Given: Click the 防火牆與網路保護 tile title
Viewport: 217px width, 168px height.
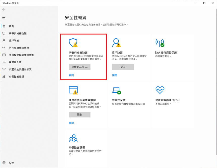Looking at the screenshot, I should click(166, 53).
